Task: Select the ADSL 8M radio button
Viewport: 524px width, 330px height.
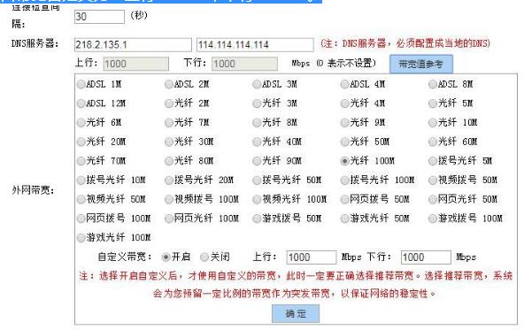Action: click(x=433, y=84)
